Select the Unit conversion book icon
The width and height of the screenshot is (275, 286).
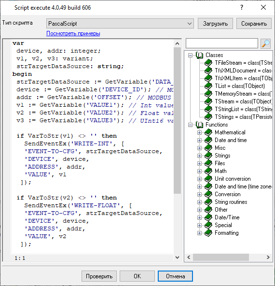tap(208, 179)
